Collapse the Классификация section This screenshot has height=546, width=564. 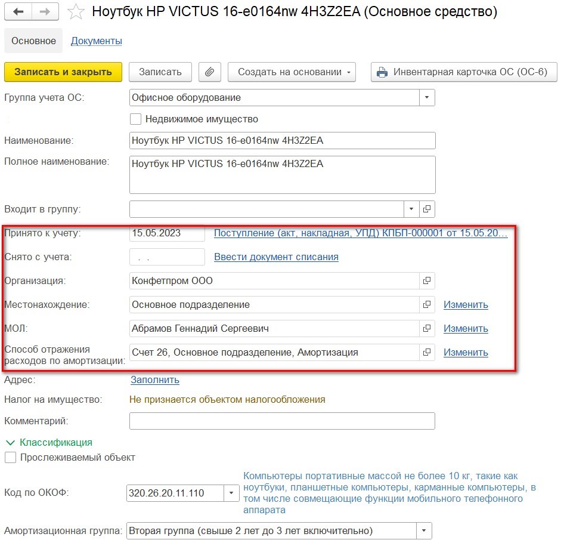[49, 442]
